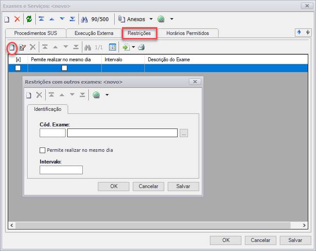
Task: Click gray down arrow in Restrições toolbar
Action: pos(66,47)
